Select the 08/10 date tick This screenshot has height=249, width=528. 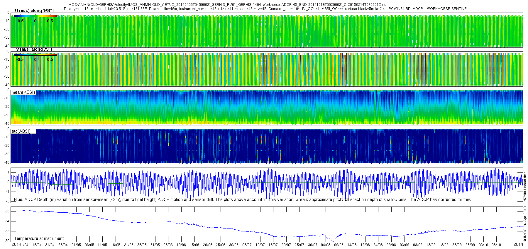coord(496,245)
